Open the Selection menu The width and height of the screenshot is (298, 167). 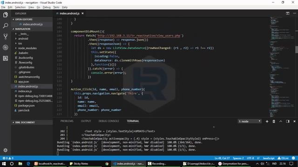click(20, 7)
